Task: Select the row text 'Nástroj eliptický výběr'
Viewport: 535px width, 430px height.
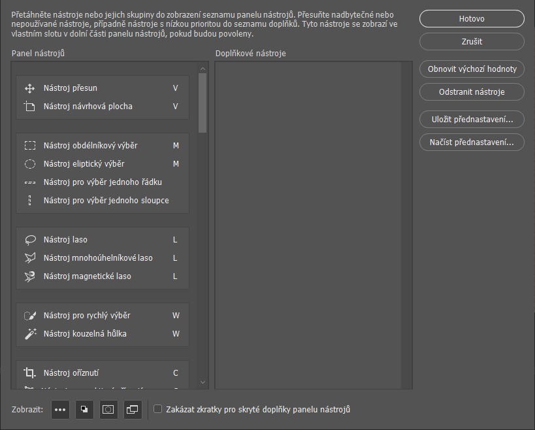Action: pyautogui.click(x=84, y=164)
